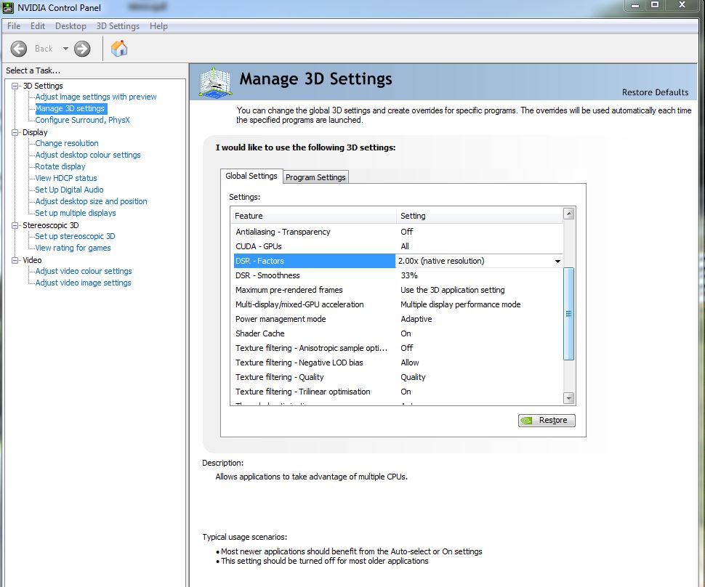Image resolution: width=705 pixels, height=587 pixels.
Task: Open the Help menu
Action: tap(158, 26)
